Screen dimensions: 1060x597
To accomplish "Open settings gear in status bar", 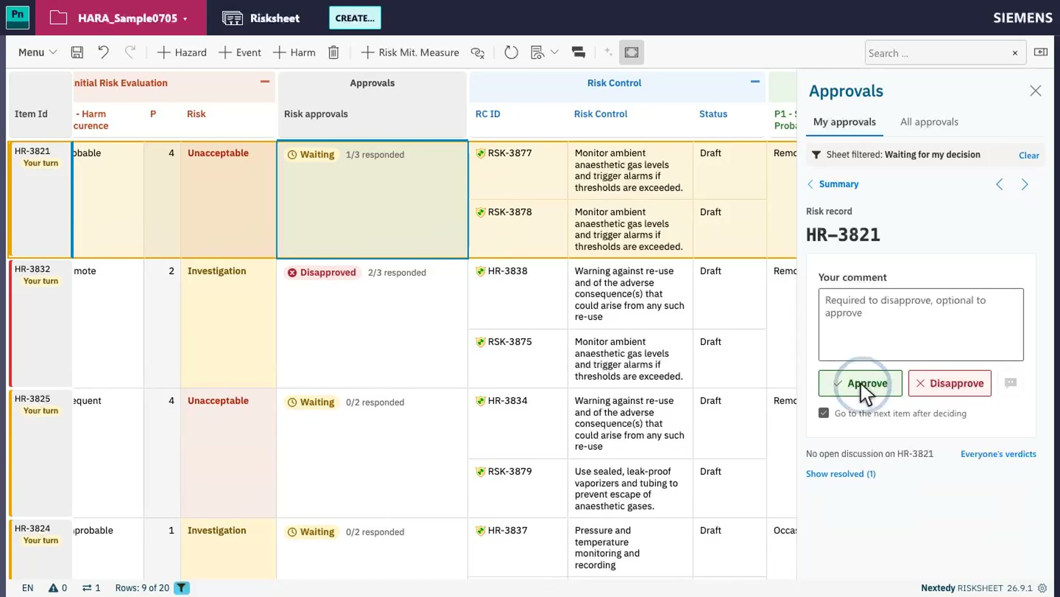I will point(1042,587).
